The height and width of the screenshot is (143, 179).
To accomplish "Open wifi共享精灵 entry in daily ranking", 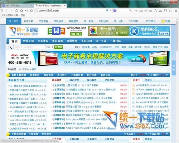I will (153, 85).
